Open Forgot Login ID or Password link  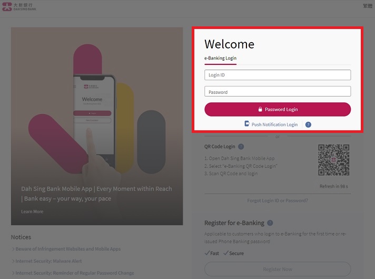coord(278,200)
